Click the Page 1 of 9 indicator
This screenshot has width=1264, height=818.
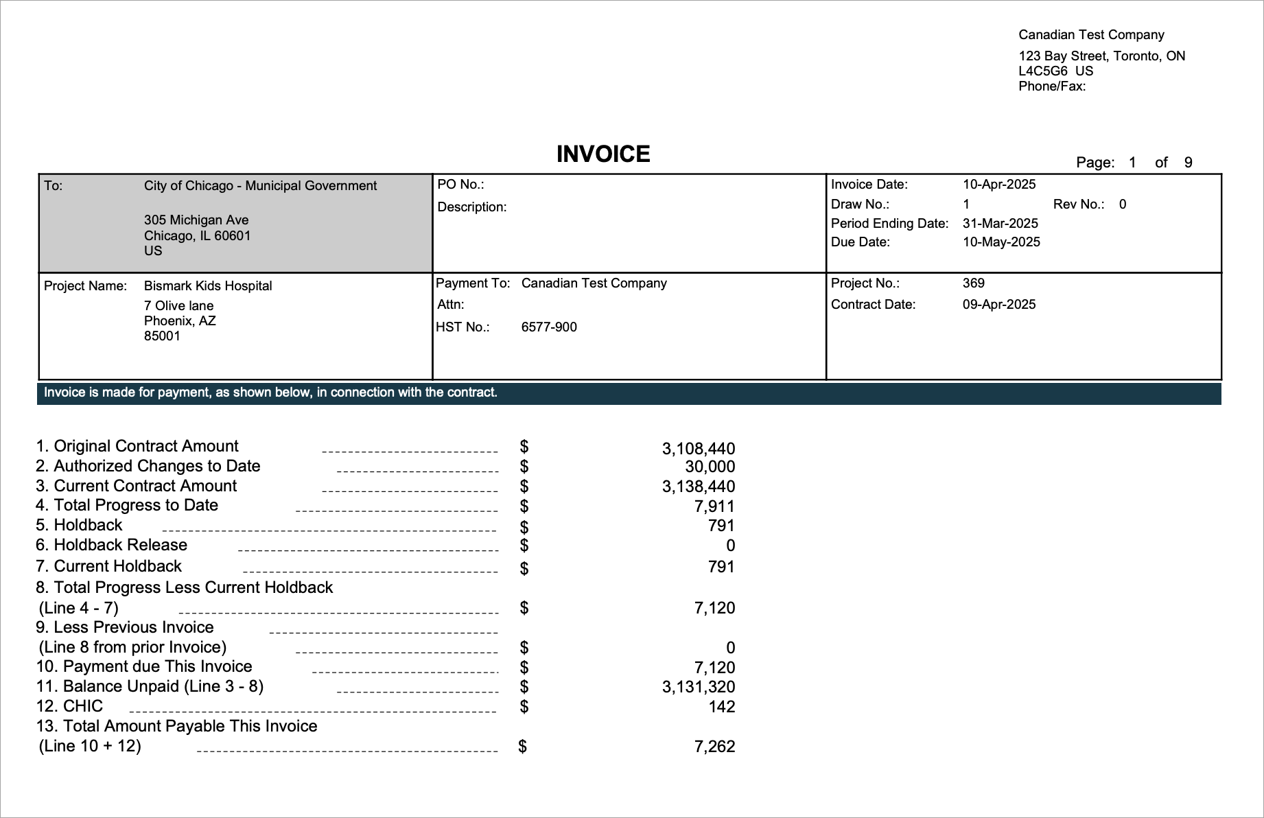coord(1134,163)
